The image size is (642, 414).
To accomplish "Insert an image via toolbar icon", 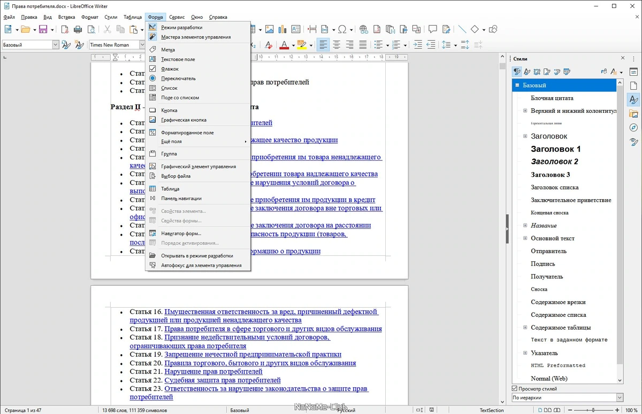I will point(269,29).
